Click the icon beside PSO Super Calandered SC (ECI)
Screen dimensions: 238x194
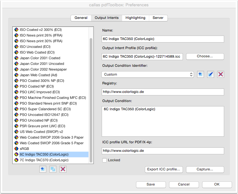pyautogui.click(x=16, y=109)
